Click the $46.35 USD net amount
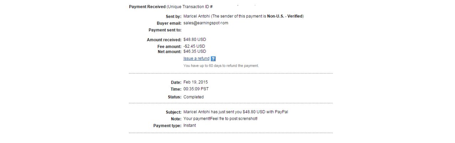This screenshot has height=143, width=455. coord(195,51)
